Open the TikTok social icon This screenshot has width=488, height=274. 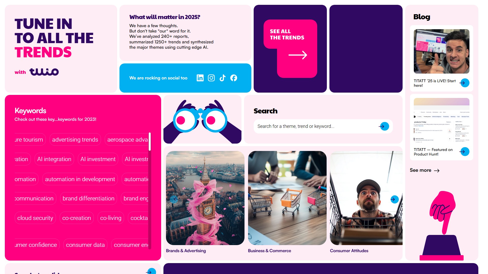point(222,78)
